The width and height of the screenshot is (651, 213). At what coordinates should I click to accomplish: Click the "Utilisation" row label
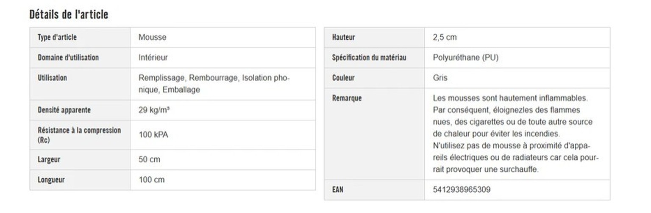(x=52, y=78)
